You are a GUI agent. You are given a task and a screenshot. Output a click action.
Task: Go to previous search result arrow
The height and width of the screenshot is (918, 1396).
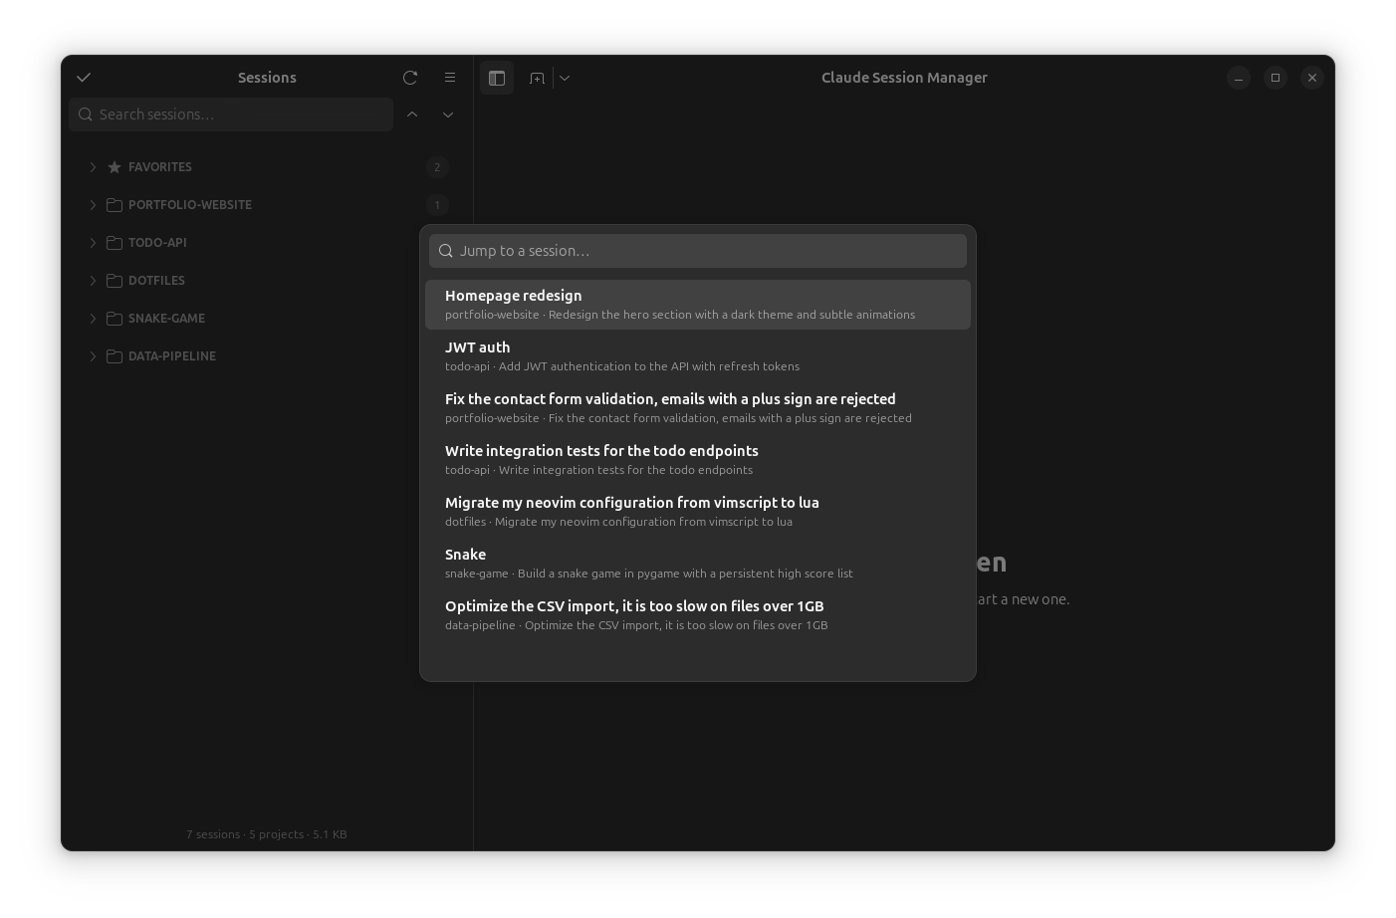tap(412, 115)
